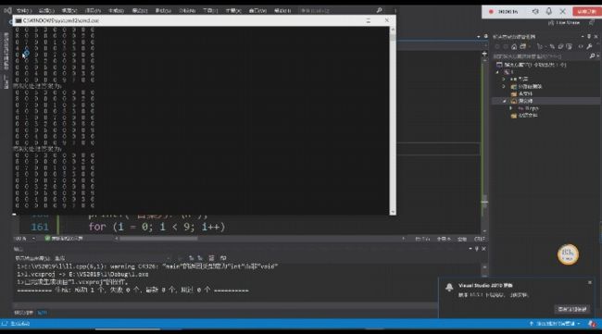This screenshot has width=602, height=334.
Task: Open the 文件 menu in Visual Studio
Action: pyautogui.click(x=24, y=10)
